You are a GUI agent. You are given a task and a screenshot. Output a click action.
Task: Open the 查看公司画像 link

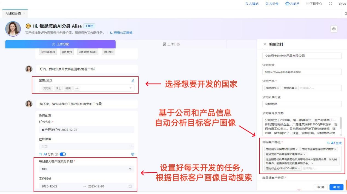click(x=121, y=33)
